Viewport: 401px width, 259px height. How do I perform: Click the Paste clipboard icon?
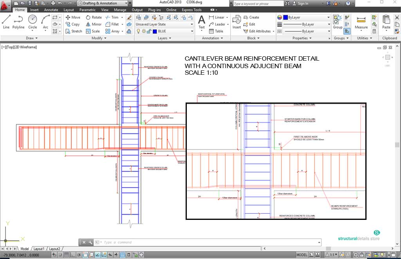pyautogui.click(x=386, y=22)
